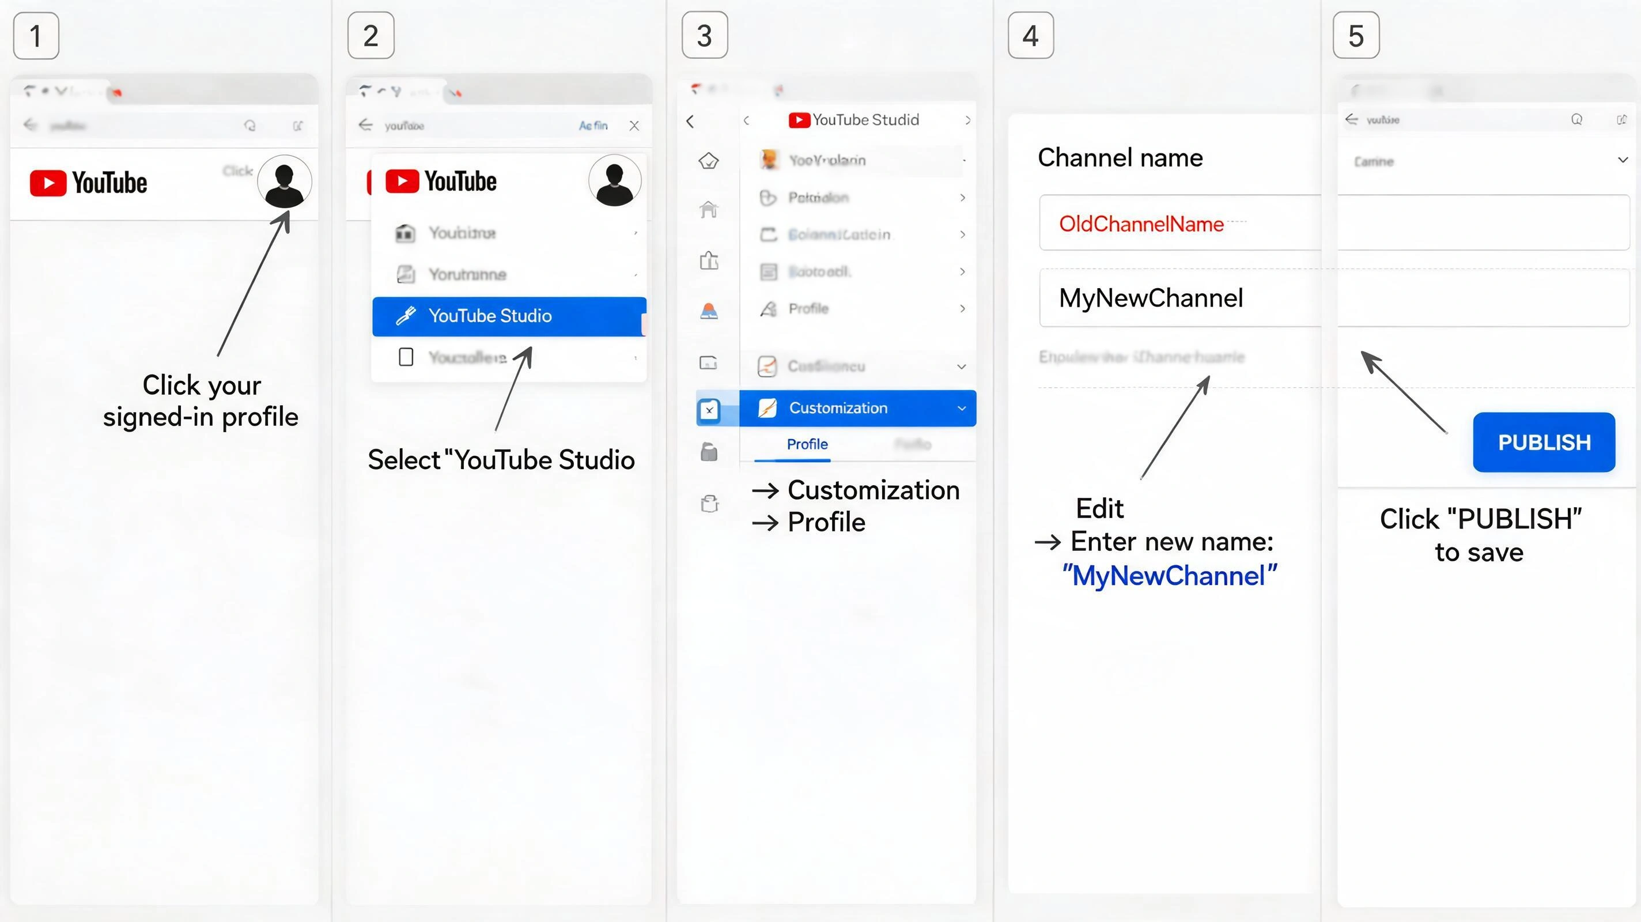
Task: Click the gray folder icon in the Studio sidebar
Action: pos(709,452)
